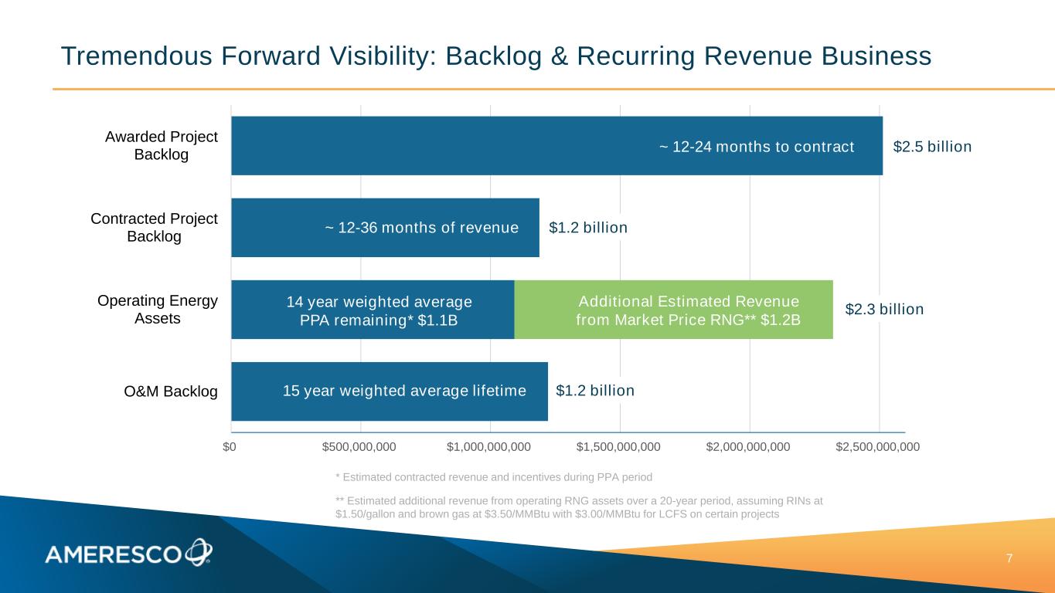
Task: Click the slide title about Forward Visibility
Action: [496, 56]
